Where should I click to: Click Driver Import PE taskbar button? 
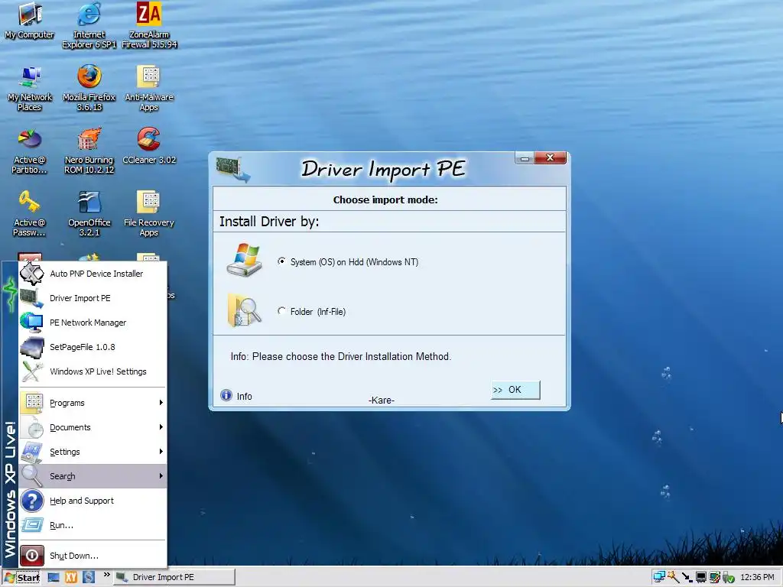174,578
